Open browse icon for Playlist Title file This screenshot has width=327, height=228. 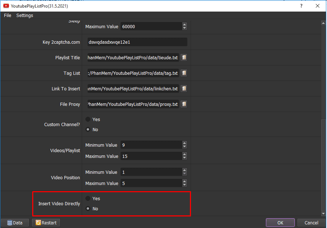click(184, 57)
